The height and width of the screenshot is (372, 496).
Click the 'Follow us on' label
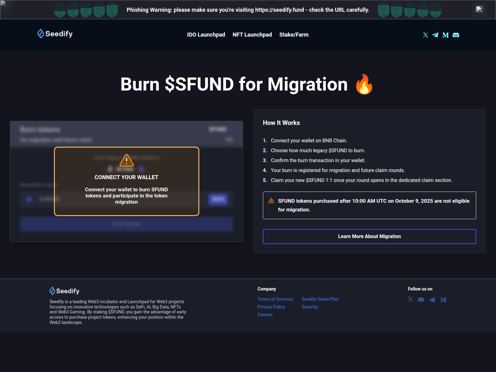coord(420,289)
